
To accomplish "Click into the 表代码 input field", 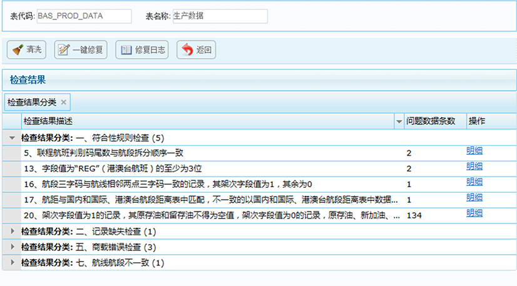I will pos(84,16).
